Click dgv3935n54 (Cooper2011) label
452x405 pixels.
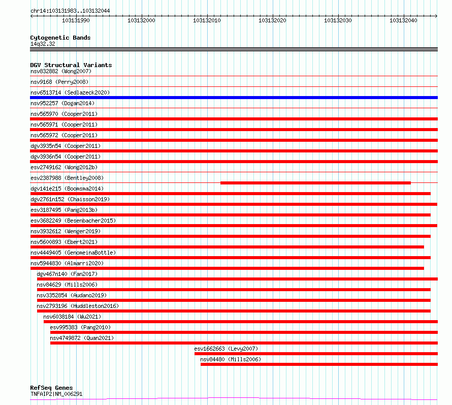(x=66, y=146)
